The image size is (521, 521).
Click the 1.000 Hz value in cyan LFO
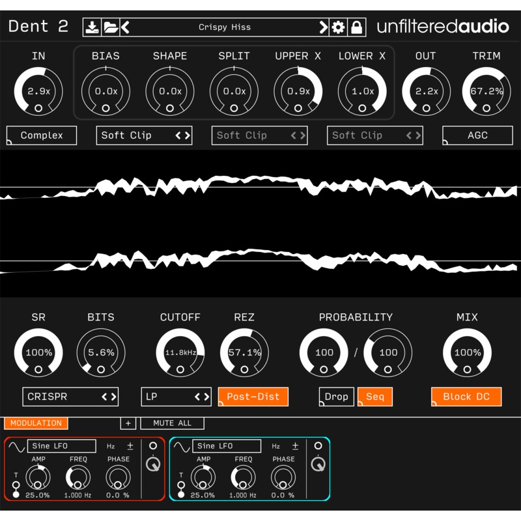[242, 495]
